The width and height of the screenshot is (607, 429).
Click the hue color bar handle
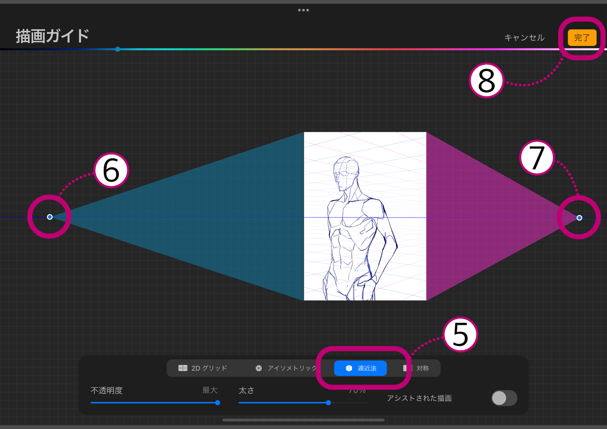118,49
